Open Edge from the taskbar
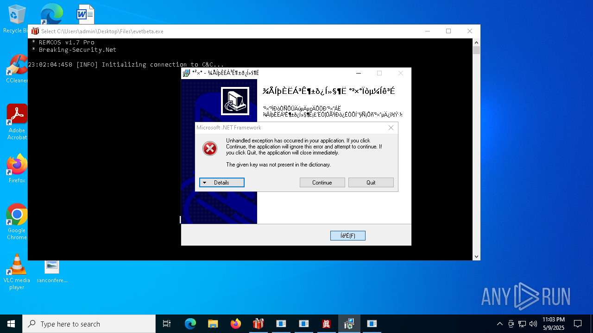This screenshot has width=593, height=333. (x=190, y=324)
